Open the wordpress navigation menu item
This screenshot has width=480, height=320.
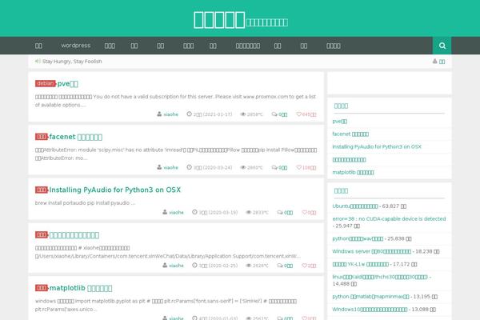point(76,46)
